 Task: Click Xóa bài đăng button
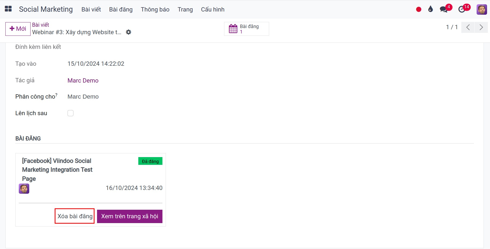tap(75, 216)
